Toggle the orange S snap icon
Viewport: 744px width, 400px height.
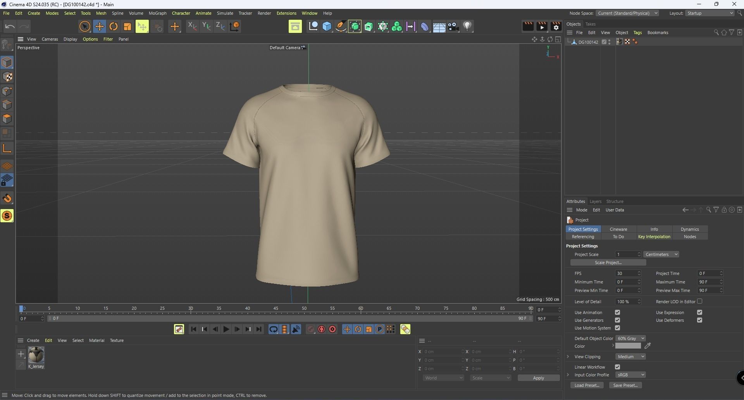[7, 216]
